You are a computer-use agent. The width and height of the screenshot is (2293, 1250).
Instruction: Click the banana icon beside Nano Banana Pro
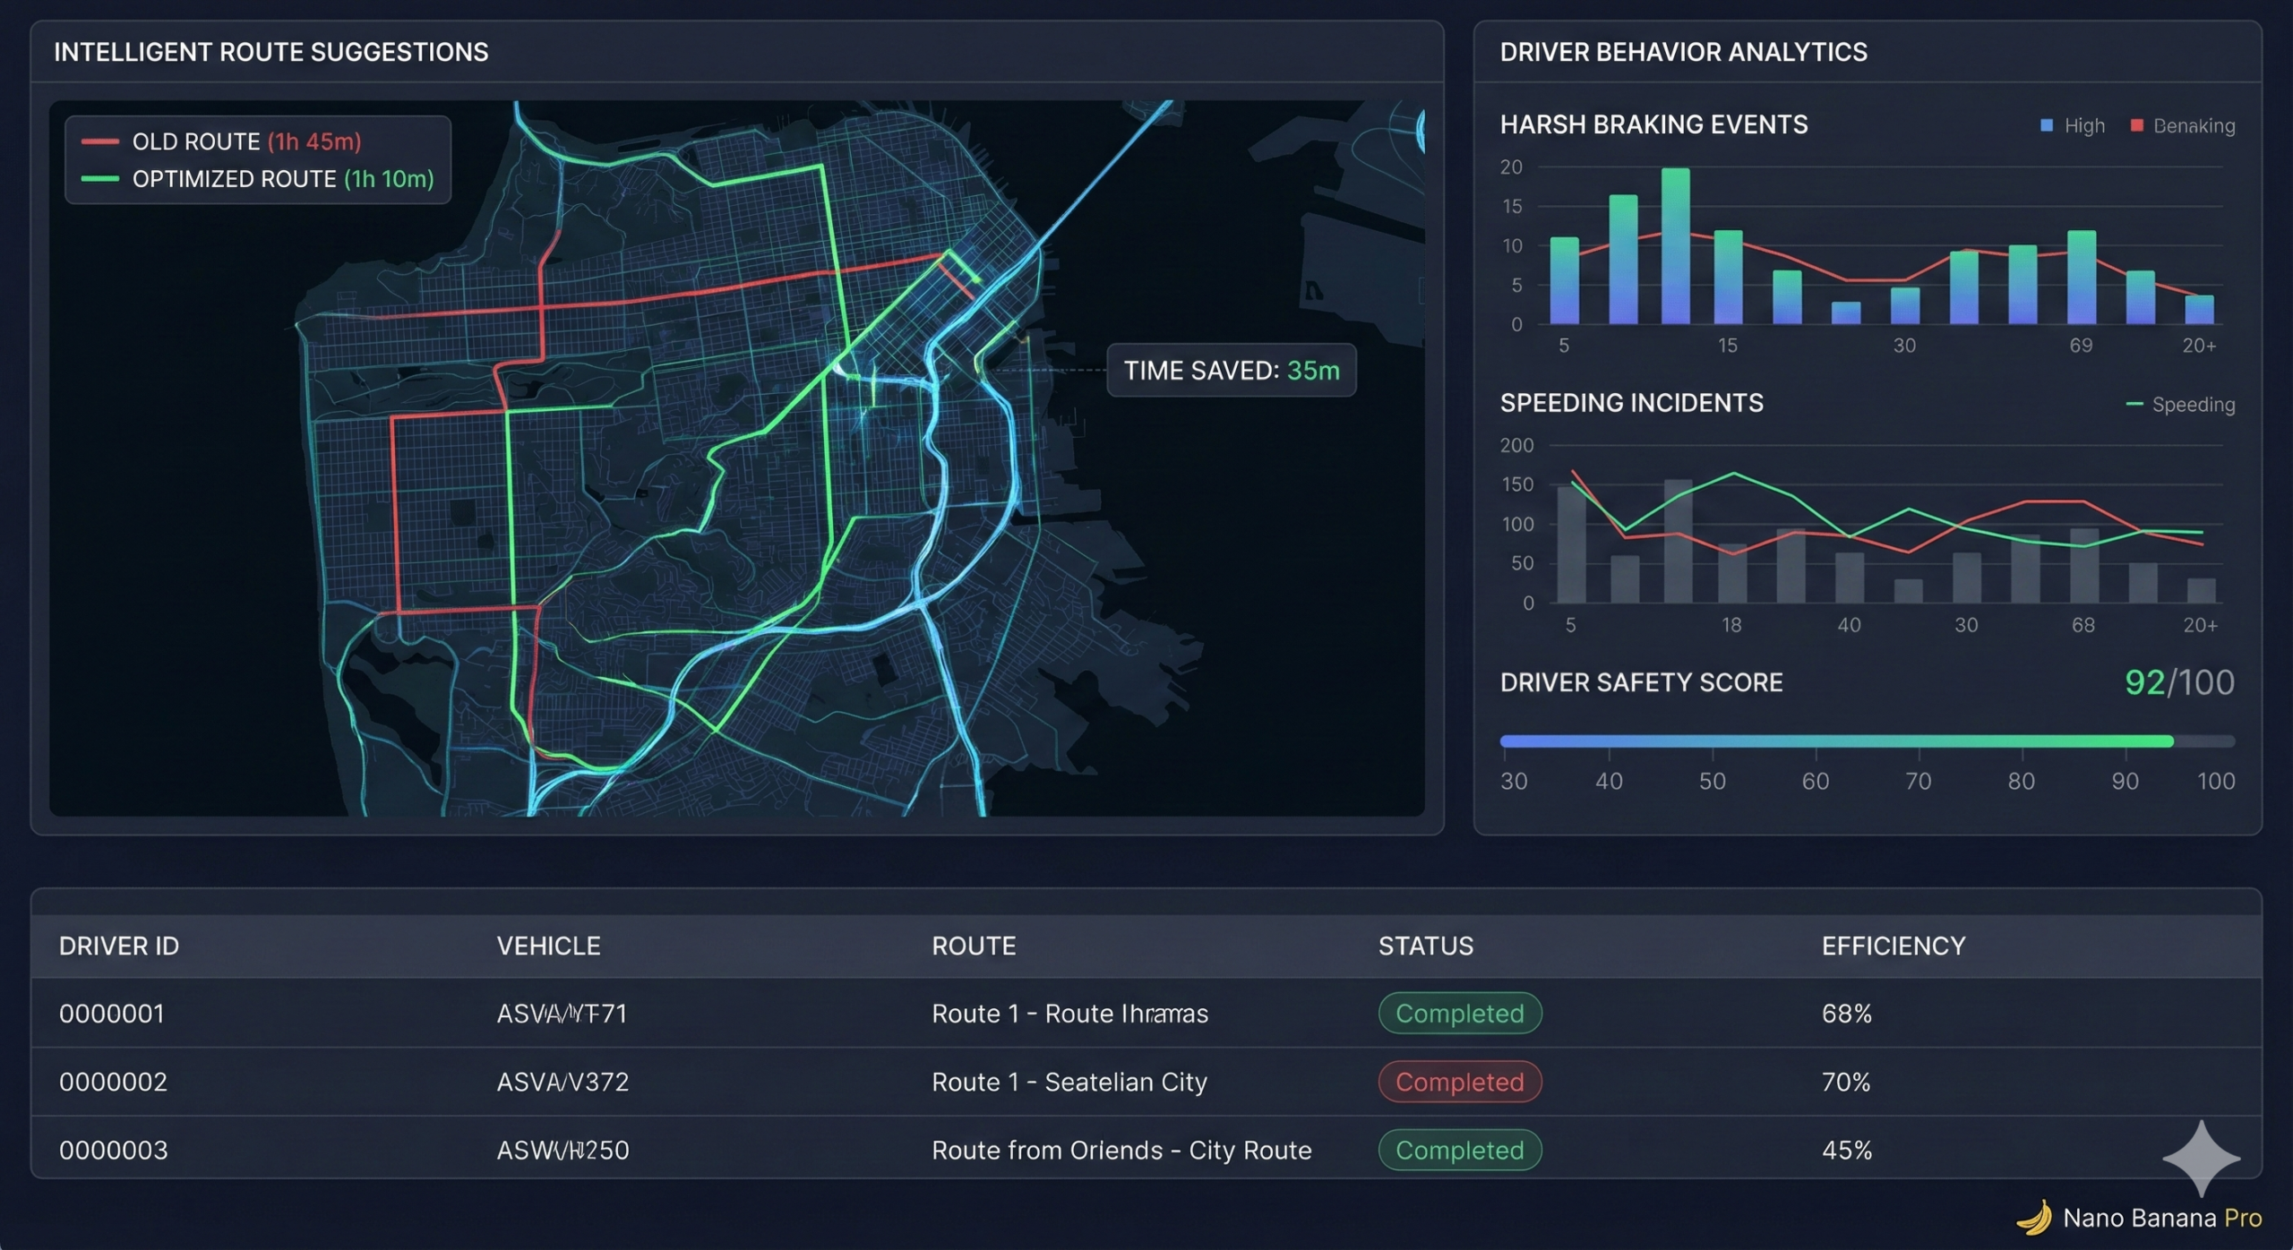[x=2035, y=1218]
